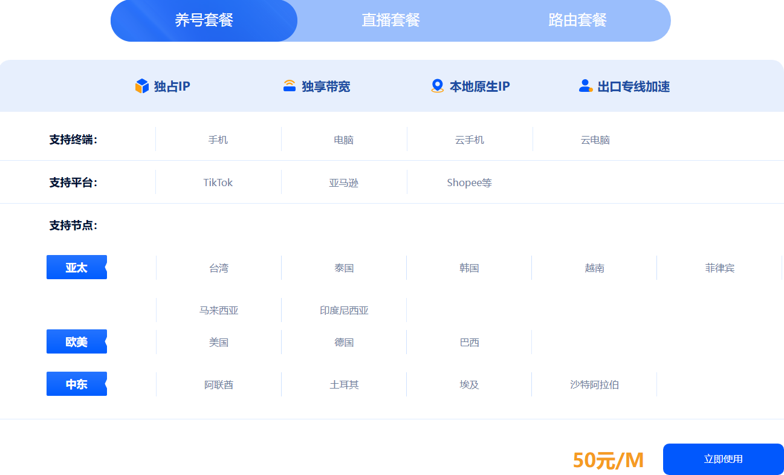Click the 支持平台 row label
This screenshot has height=475, width=784.
pos(73,183)
